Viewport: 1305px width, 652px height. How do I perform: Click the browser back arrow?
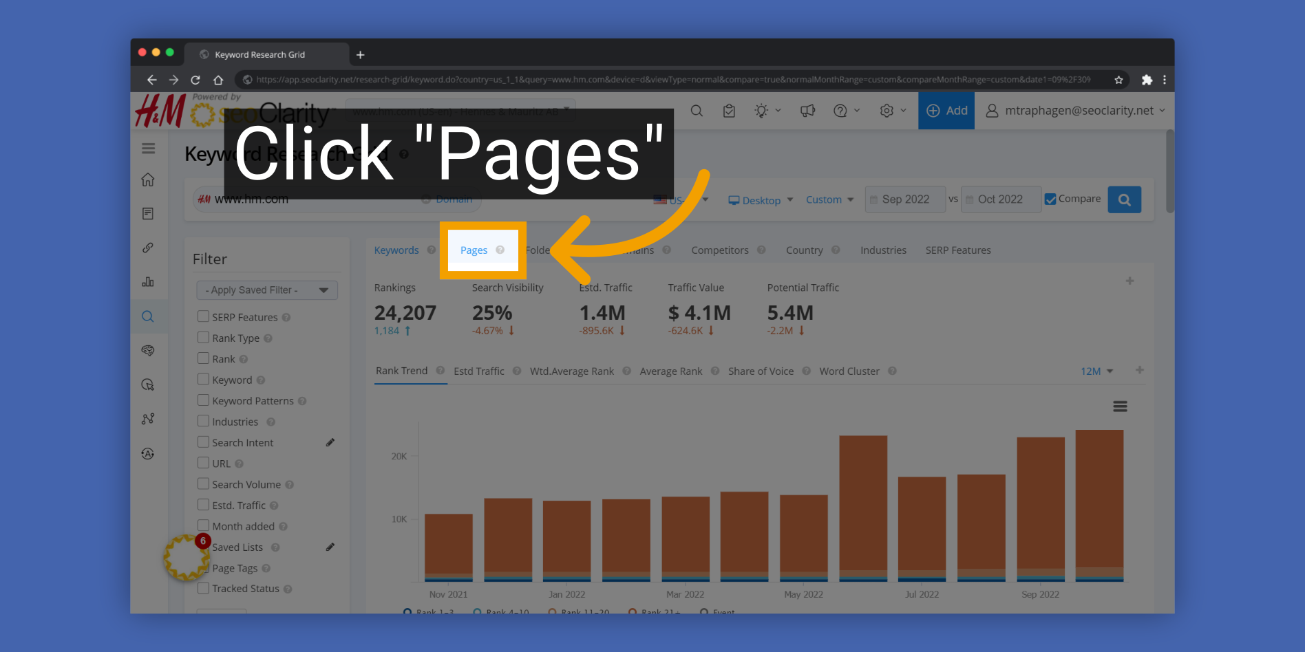(x=152, y=80)
